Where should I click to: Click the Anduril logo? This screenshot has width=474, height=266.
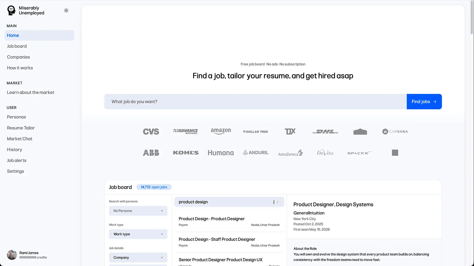256,153
